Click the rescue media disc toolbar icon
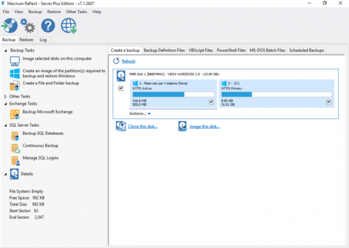Image resolution: width=349 pixels, height=248 pixels. pyautogui.click(x=10, y=26)
